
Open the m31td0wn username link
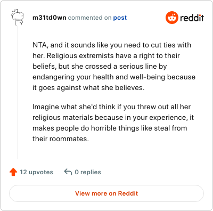tap(50, 18)
